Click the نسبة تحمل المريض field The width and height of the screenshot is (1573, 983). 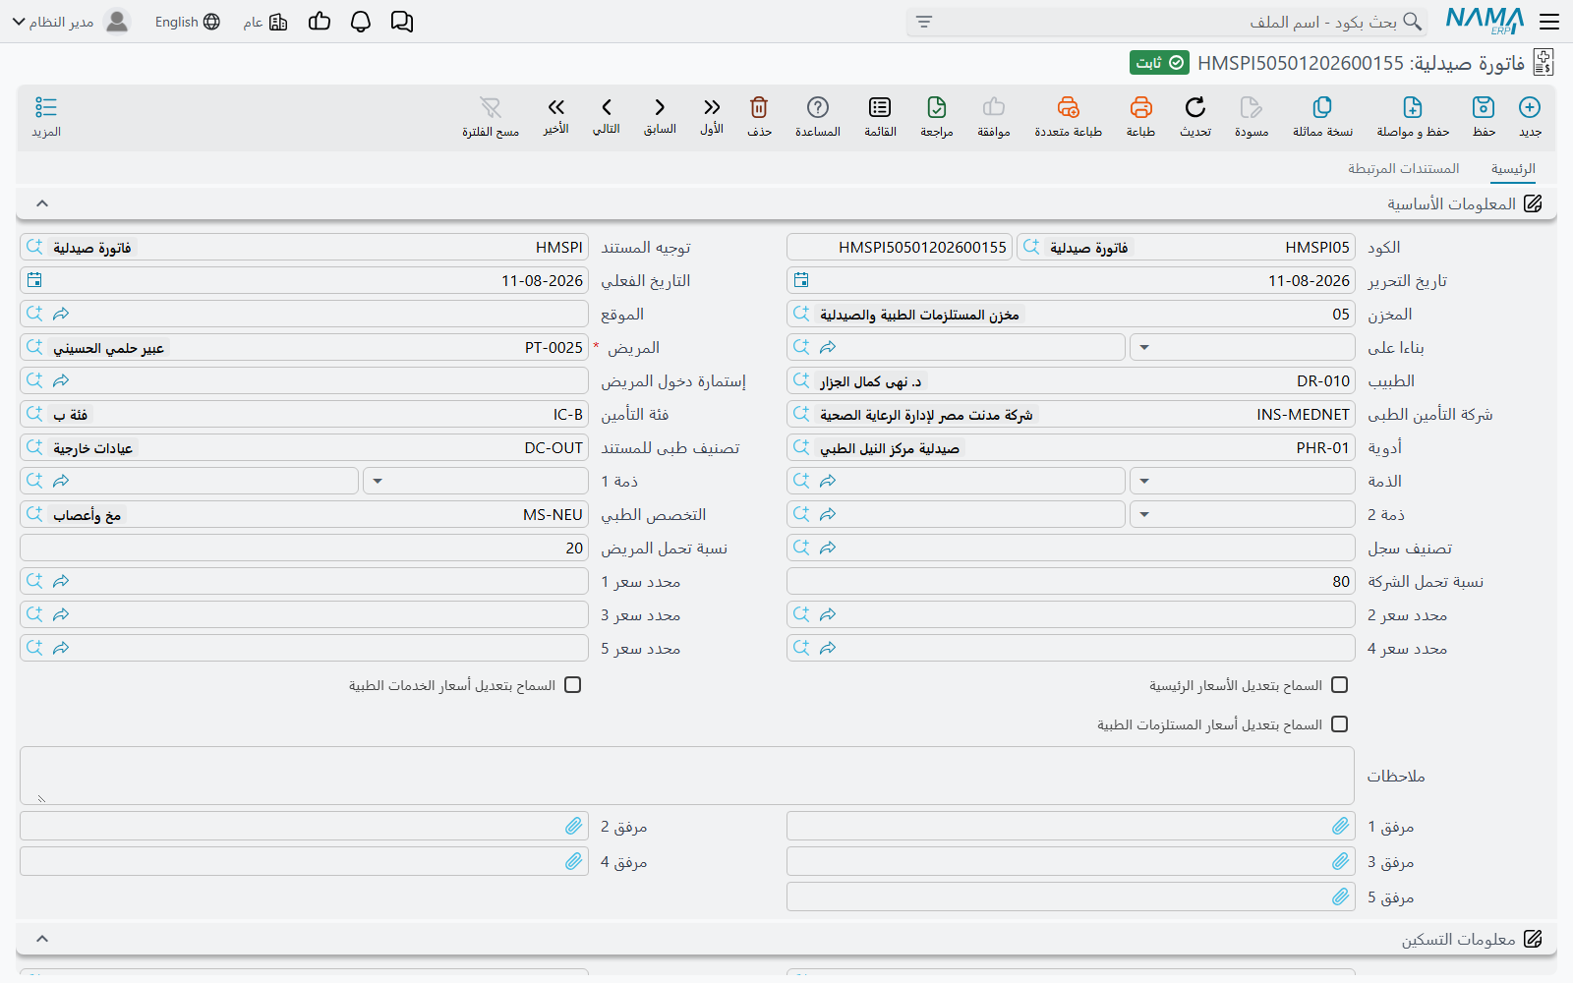tap(305, 548)
